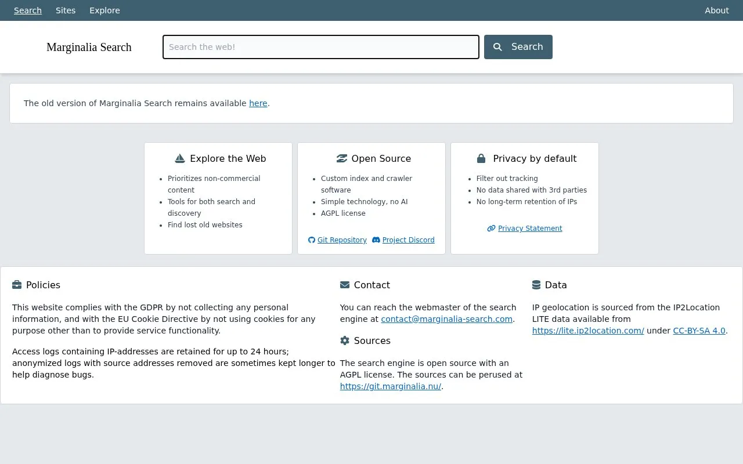Image resolution: width=743 pixels, height=464 pixels.
Task: Click the 'Find lost old websites' bullet
Action: click(x=205, y=225)
